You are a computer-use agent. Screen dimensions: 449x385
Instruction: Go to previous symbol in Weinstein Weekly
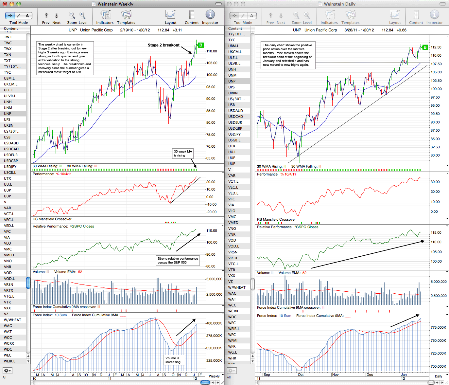[46, 15]
